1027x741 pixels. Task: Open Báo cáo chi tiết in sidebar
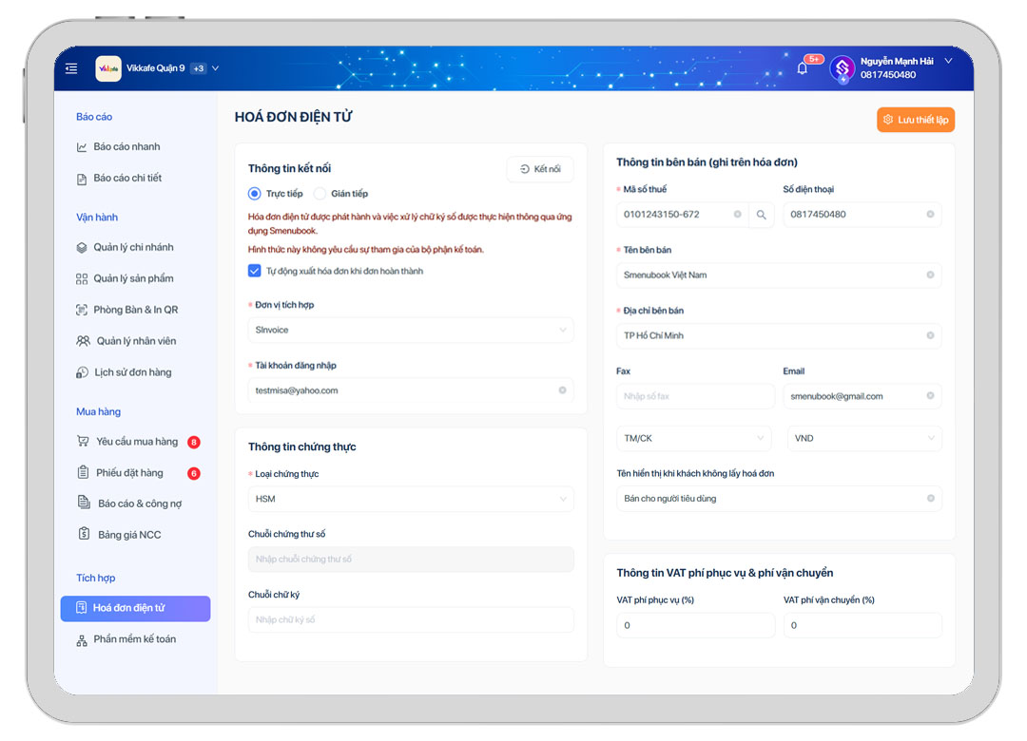[127, 178]
